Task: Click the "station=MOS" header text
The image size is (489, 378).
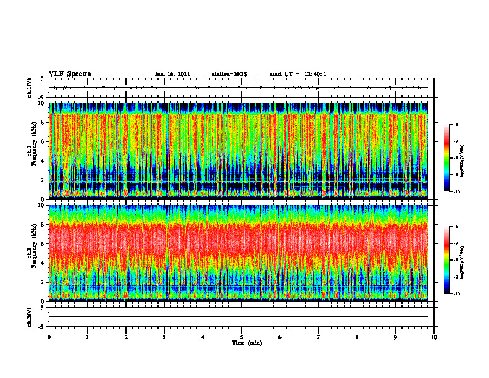Action: 230,74
